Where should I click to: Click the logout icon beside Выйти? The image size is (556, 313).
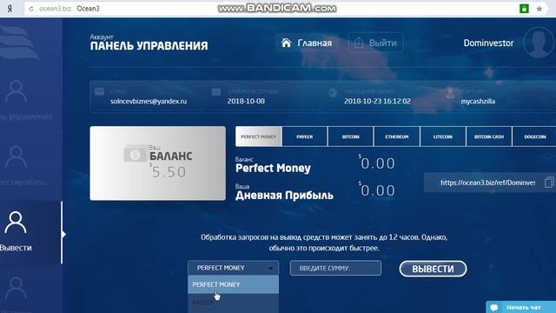[x=359, y=43]
